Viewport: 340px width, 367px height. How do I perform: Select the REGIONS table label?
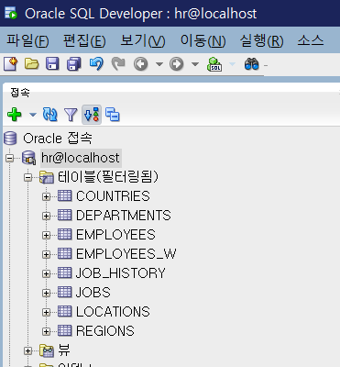105,331
